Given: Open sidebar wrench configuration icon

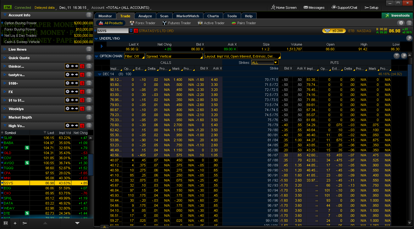Looking at the screenshot, I should (24, 223).
